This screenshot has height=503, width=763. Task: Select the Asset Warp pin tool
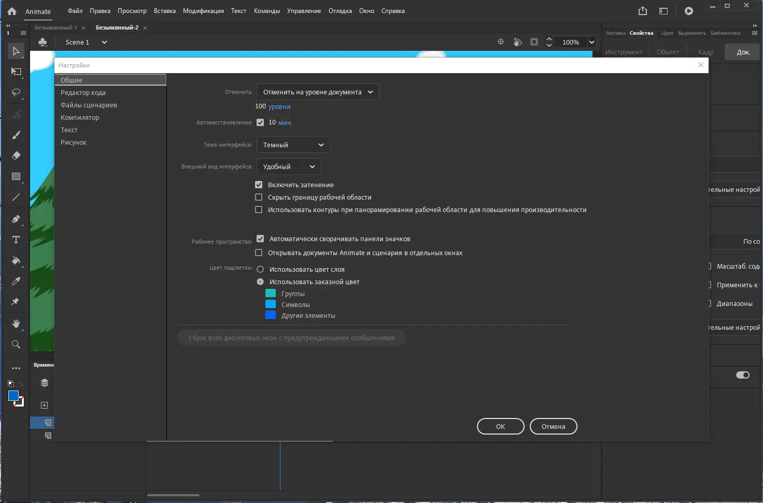[x=16, y=302]
